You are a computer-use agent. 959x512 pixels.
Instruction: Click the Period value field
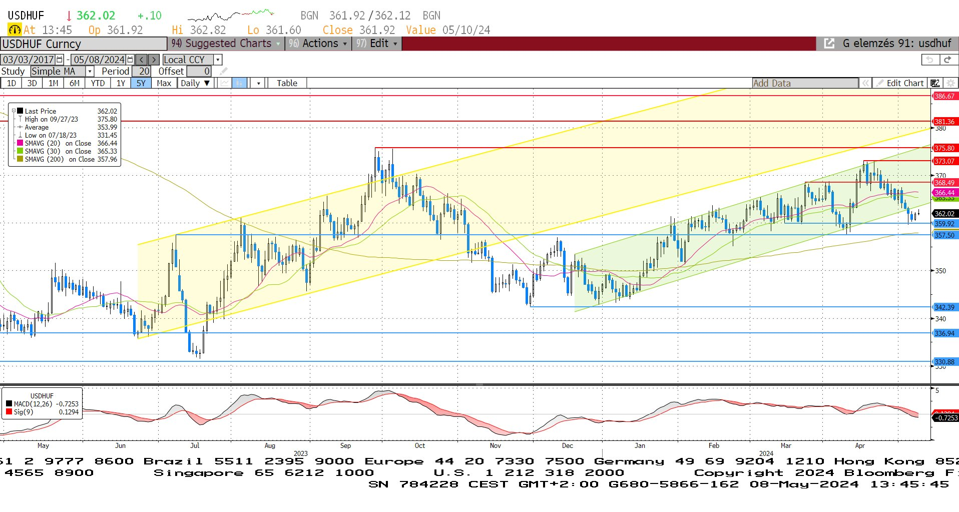click(142, 71)
